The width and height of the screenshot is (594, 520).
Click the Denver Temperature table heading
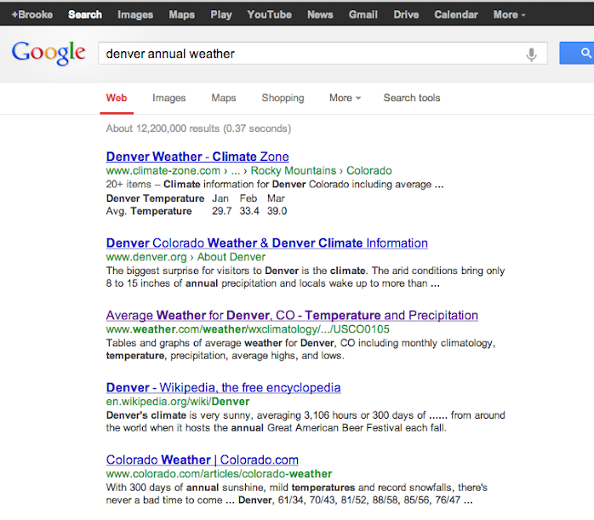(156, 198)
